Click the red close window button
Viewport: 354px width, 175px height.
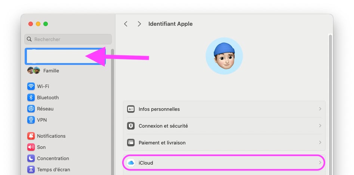click(x=31, y=24)
